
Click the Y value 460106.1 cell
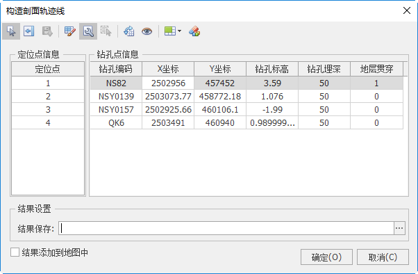click(x=220, y=109)
